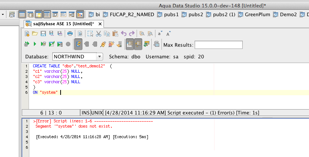Toggle the yellow database view toolbar button
The width and height of the screenshot is (309, 157).
click(39, 14)
